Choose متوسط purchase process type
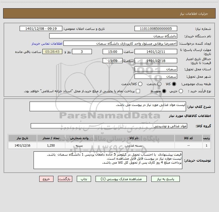 [x=164, y=91]
